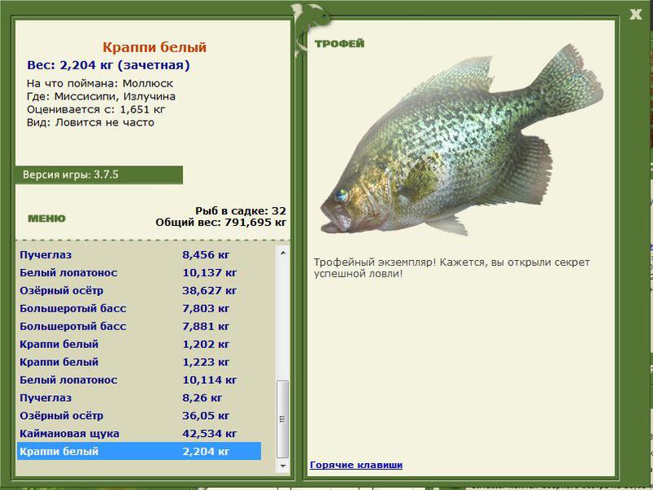The image size is (653, 490).
Task: Click the crappie trophy fish image
Action: [461, 141]
